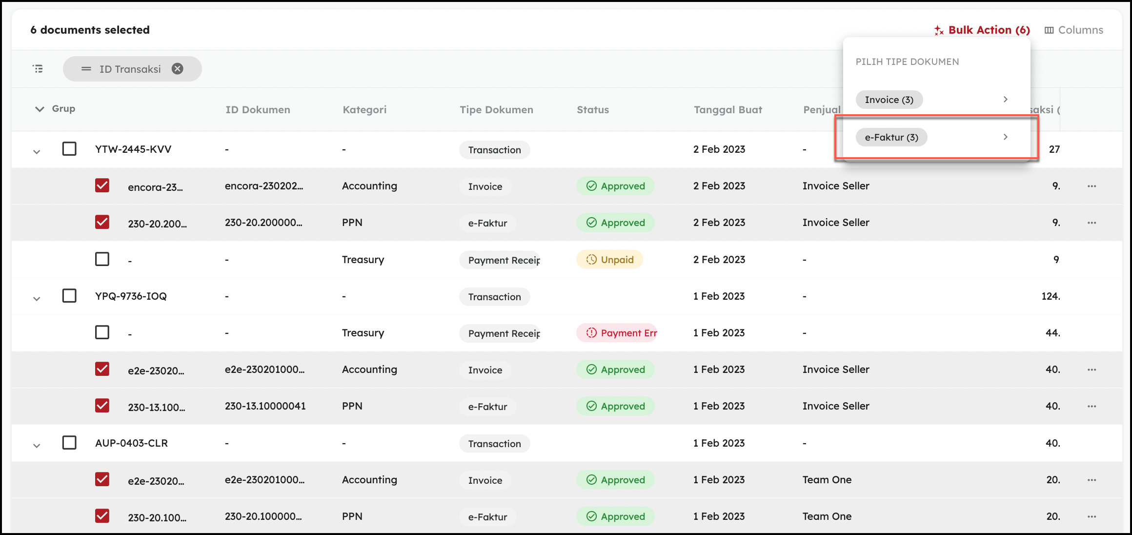Click the Bulk Action (6) button
The width and height of the screenshot is (1132, 535).
point(989,30)
